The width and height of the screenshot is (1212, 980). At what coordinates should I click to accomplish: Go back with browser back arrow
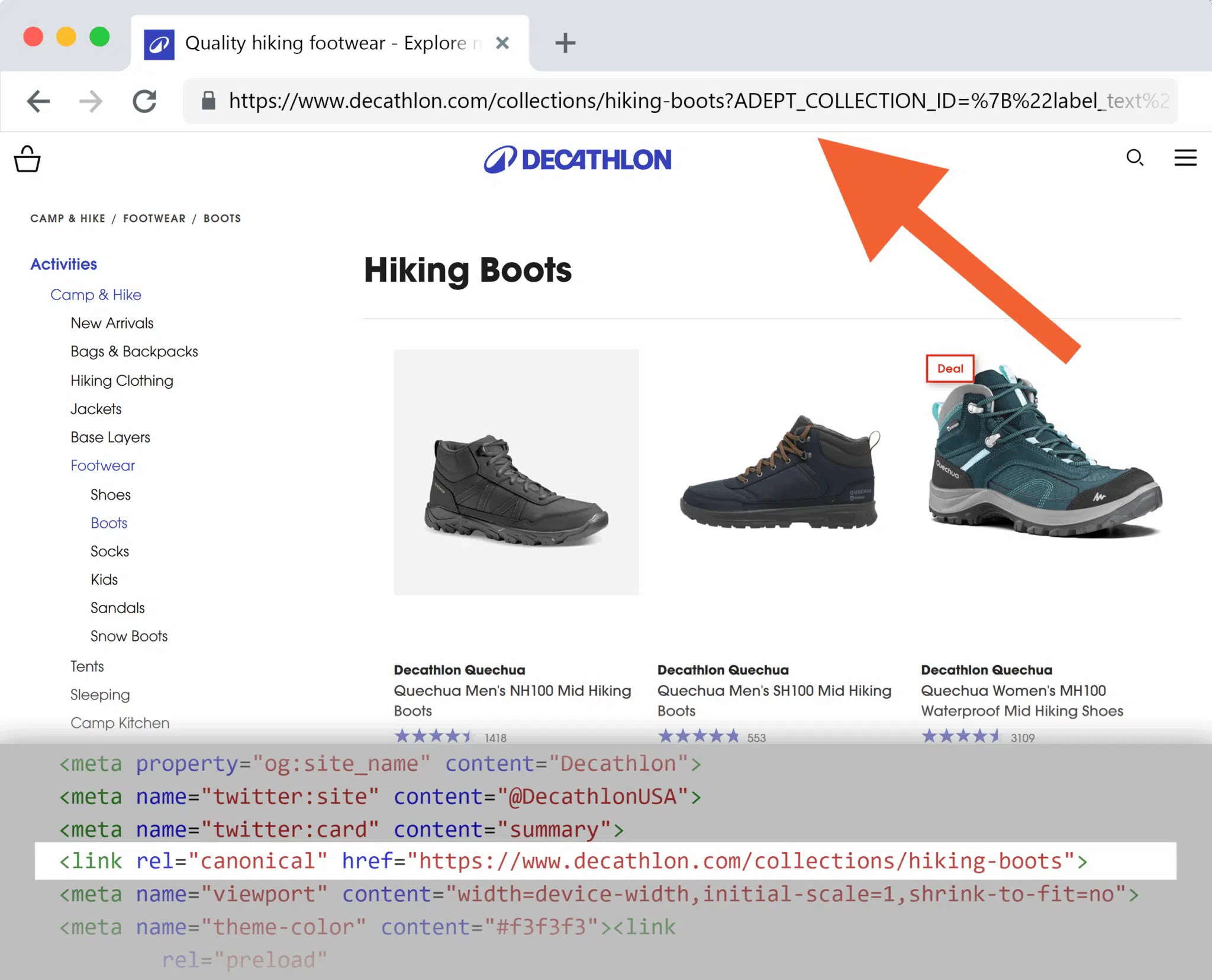(x=38, y=101)
